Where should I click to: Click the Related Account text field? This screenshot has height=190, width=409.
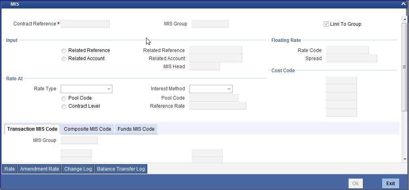[x=216, y=58]
